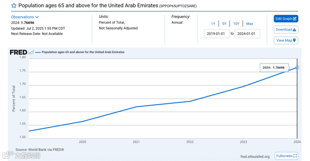The height and width of the screenshot is (161, 310).
Task: Select the Max date range
Action: pos(249,24)
